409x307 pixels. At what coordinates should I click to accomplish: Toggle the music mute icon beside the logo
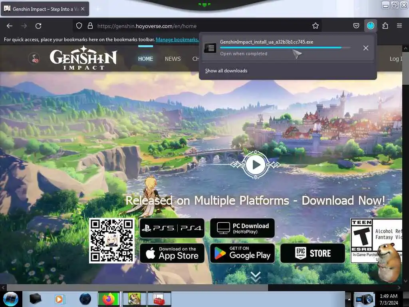(x=34, y=58)
